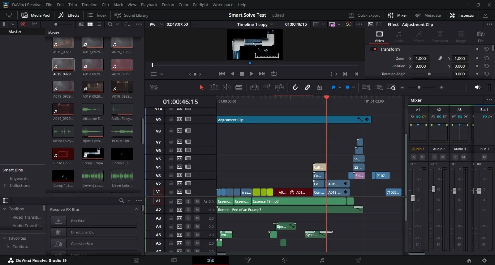Select Gaussian Blur effect
Screen dimensions: 495x265
point(94,244)
